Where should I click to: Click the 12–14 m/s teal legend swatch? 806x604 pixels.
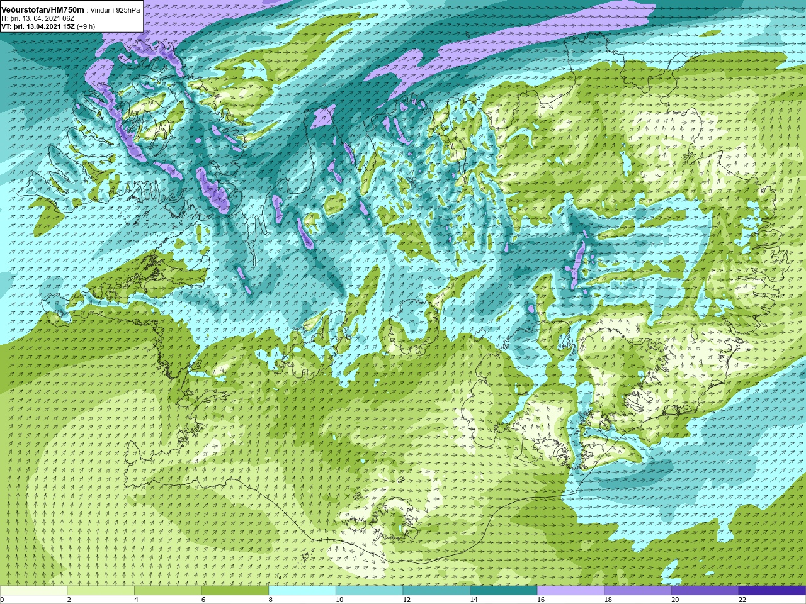tap(436, 590)
